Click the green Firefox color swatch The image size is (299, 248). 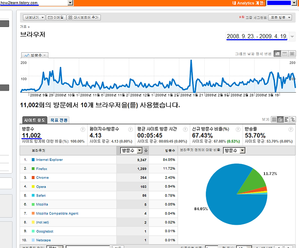[33, 169]
